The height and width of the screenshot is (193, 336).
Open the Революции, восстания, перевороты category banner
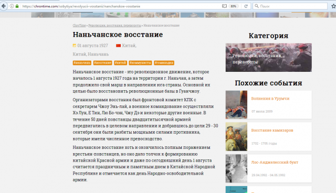[268, 57]
